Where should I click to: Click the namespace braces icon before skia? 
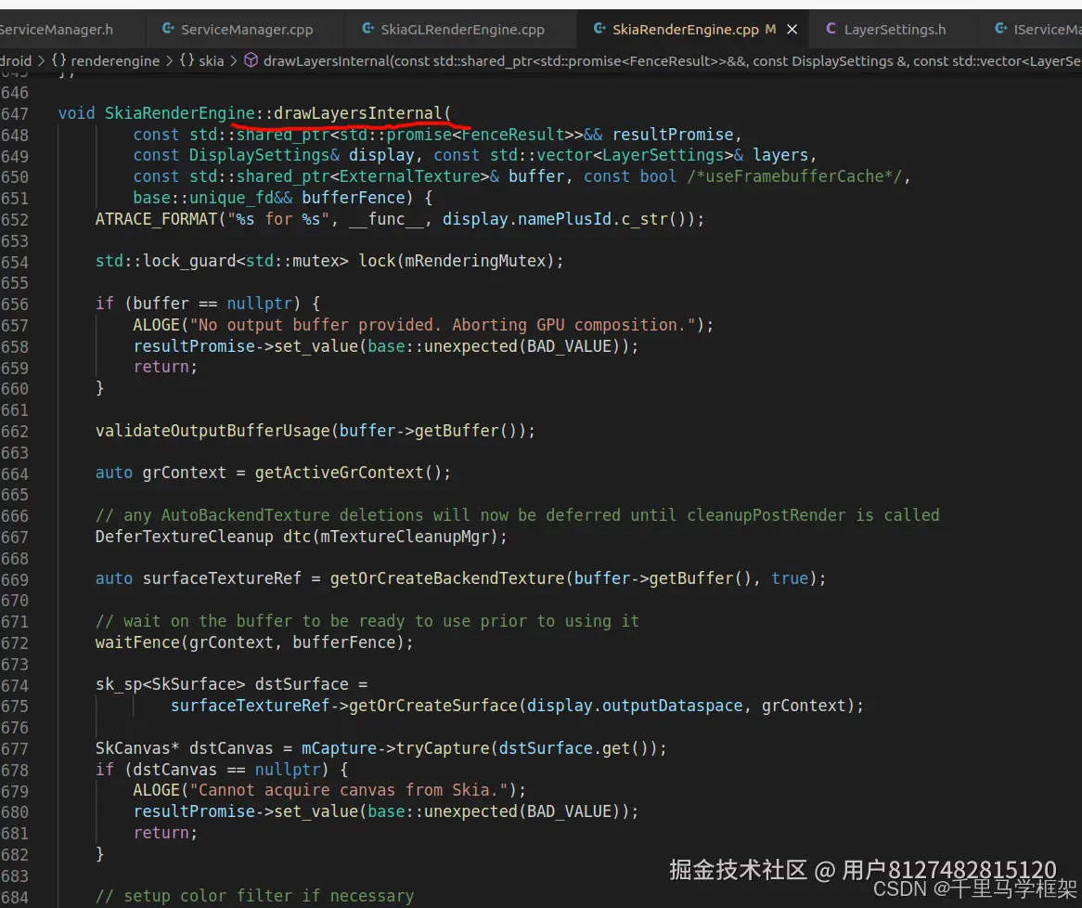click(187, 60)
